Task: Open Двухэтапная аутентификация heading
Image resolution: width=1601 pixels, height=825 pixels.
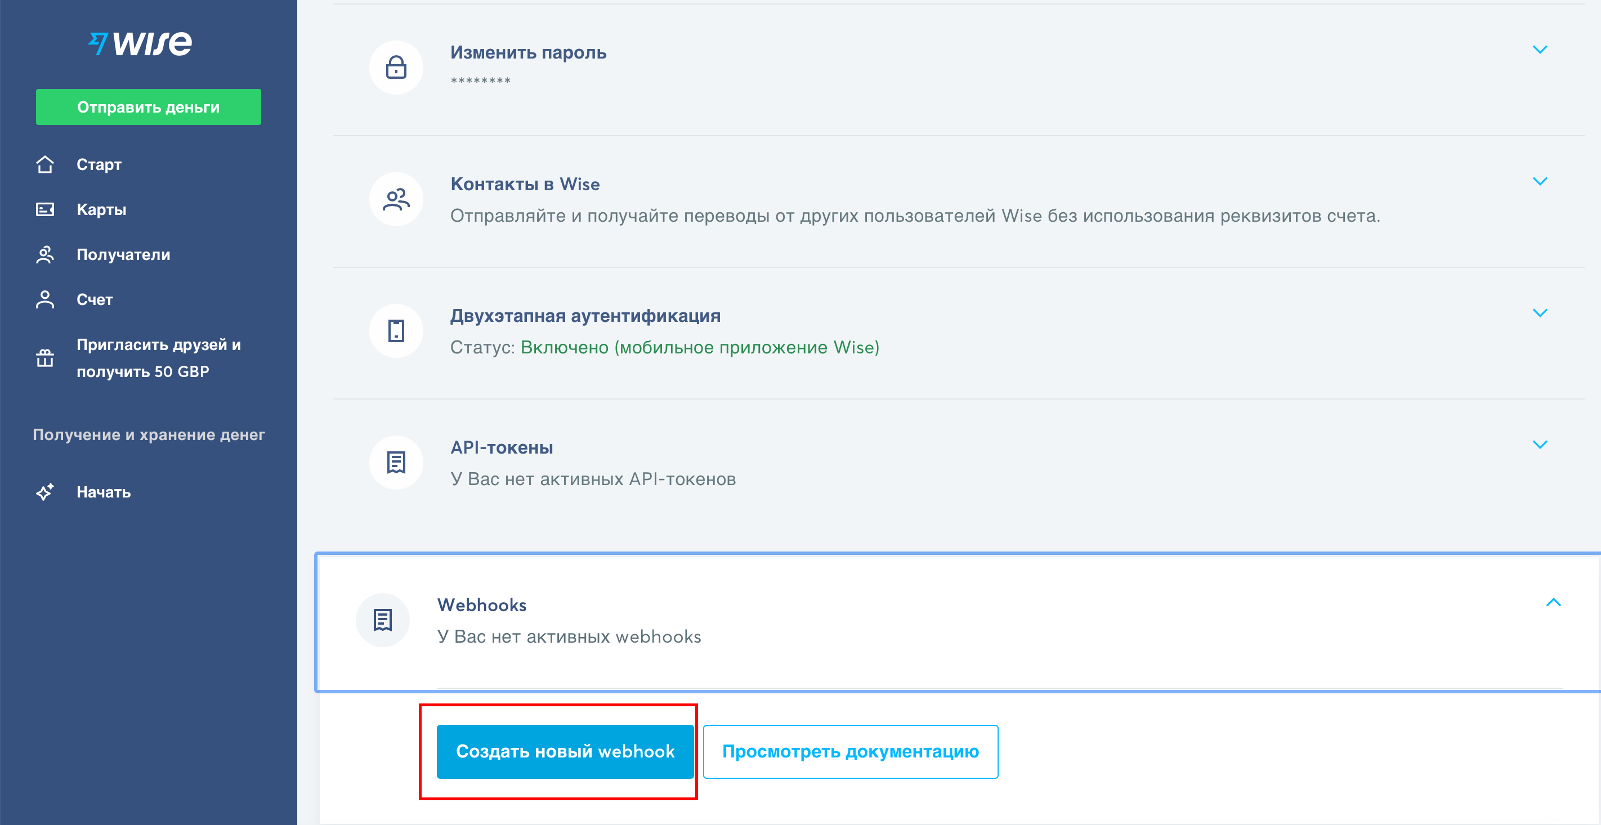Action: pyautogui.click(x=585, y=316)
